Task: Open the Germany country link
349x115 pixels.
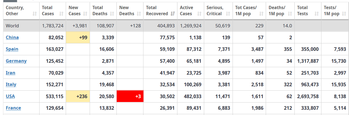Action: [x=16, y=61]
